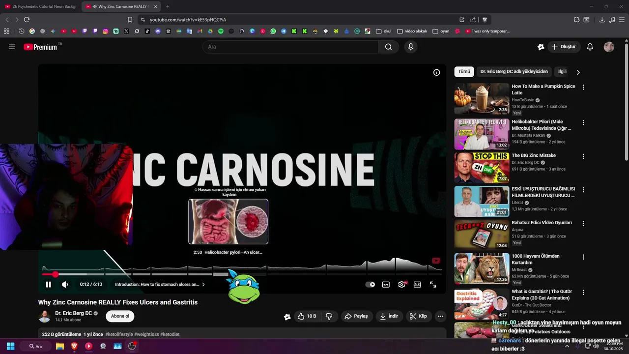The height and width of the screenshot is (354, 629).
Task: Open Dr. Eric Berg channel avatar
Action: point(44,316)
